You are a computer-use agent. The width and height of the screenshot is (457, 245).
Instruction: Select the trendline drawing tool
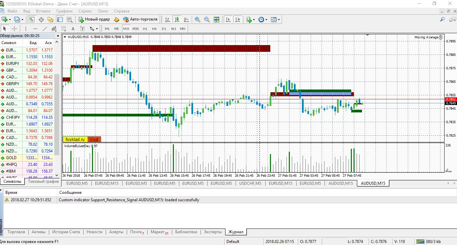click(x=45, y=29)
